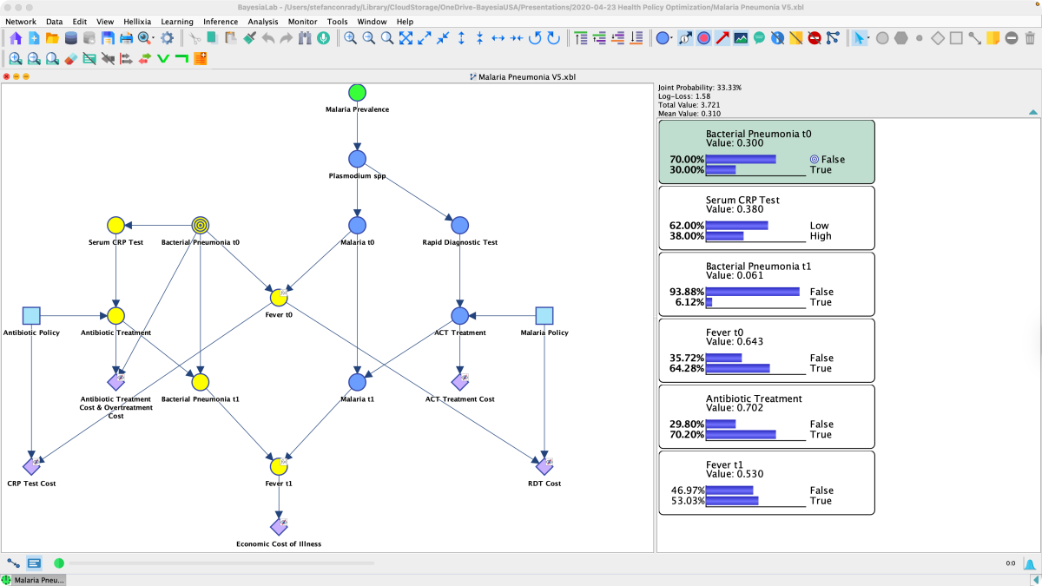Open the Monitor menu
Viewport: 1042px width, 586px height.
pyautogui.click(x=302, y=21)
